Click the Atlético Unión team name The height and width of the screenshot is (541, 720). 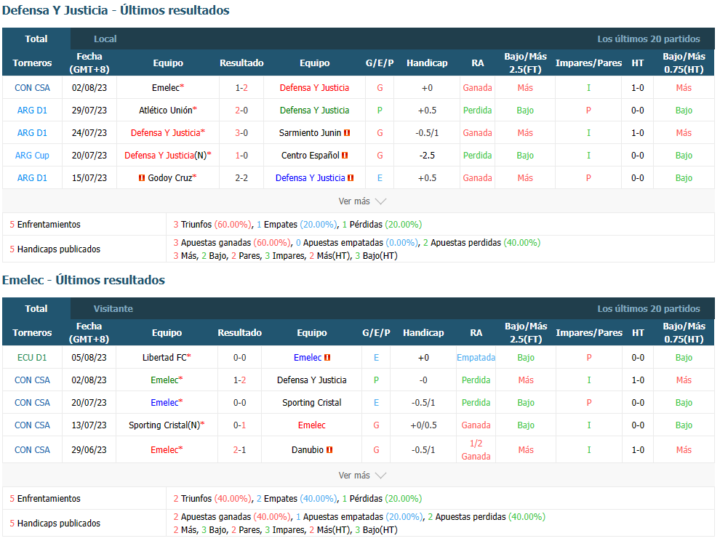tap(165, 111)
